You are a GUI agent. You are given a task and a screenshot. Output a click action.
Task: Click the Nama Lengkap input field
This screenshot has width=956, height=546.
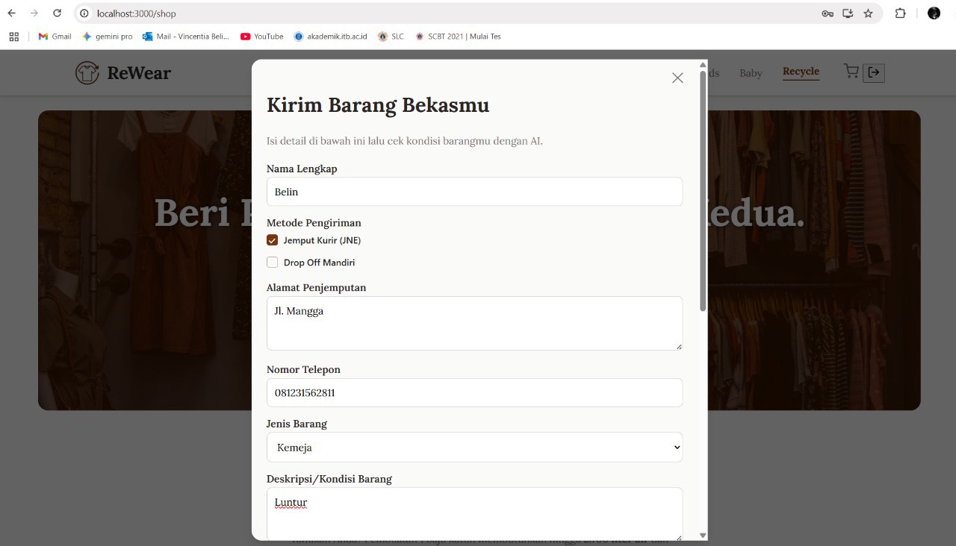click(x=474, y=192)
